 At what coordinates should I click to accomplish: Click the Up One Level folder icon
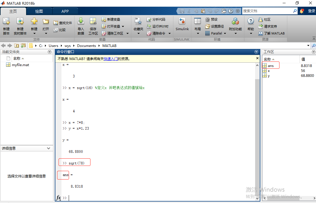pos(17,46)
